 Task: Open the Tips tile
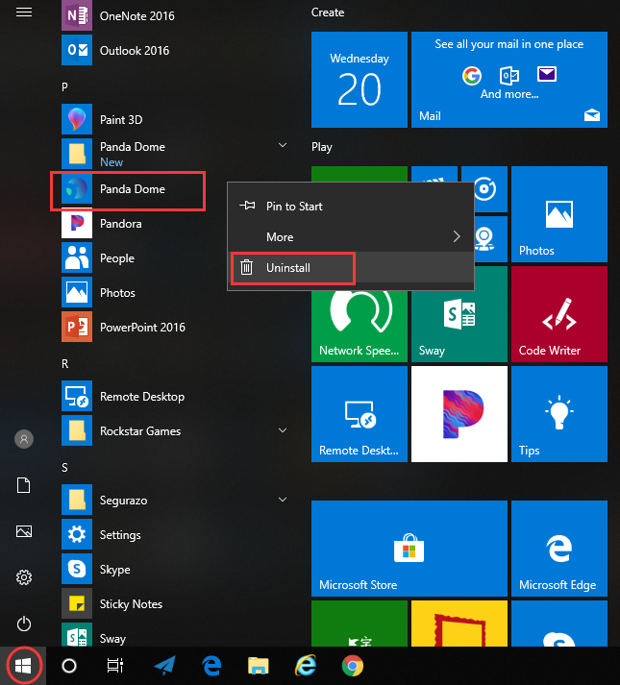tap(559, 414)
